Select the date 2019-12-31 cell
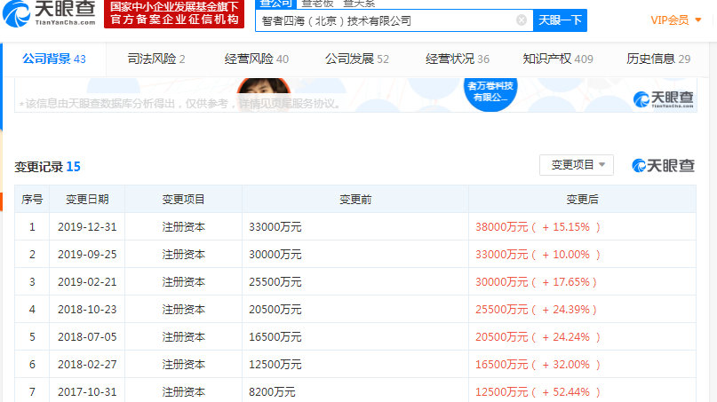Viewport: 717px width, 402px height. tap(87, 227)
